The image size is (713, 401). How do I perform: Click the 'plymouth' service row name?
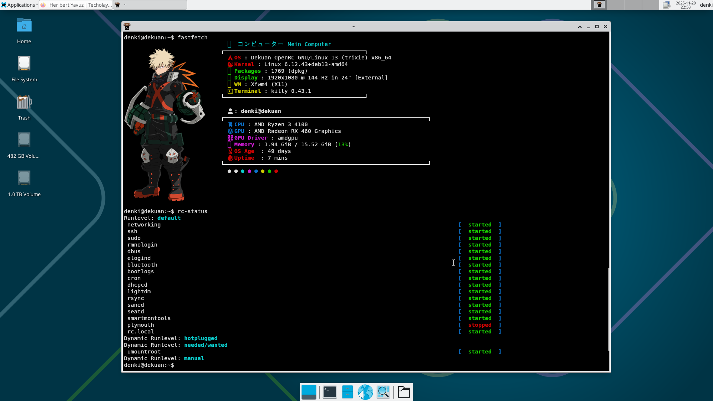pos(140,325)
